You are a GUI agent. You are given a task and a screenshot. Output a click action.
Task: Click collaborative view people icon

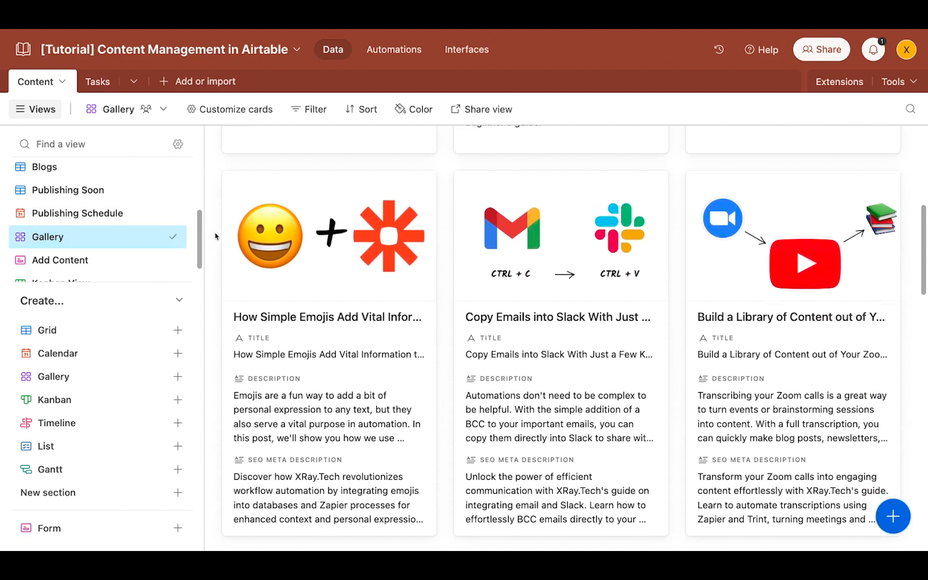146,109
